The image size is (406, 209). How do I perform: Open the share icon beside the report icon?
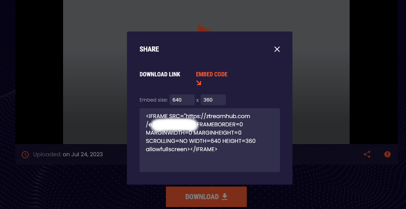(367, 154)
